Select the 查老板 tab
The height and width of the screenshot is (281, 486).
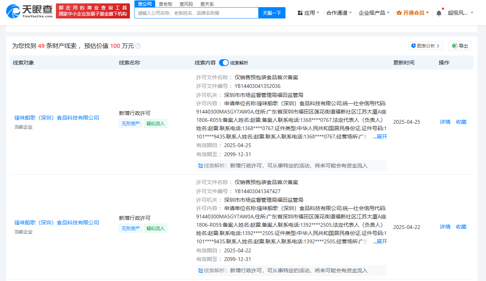click(165, 4)
